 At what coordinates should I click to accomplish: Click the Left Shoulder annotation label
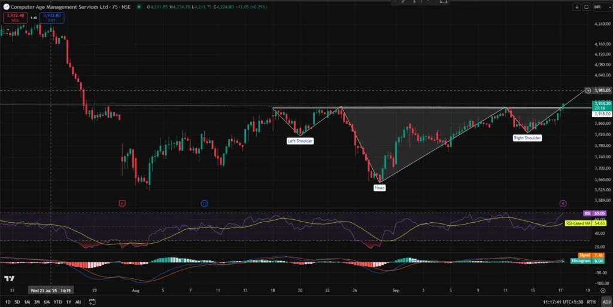(300, 141)
